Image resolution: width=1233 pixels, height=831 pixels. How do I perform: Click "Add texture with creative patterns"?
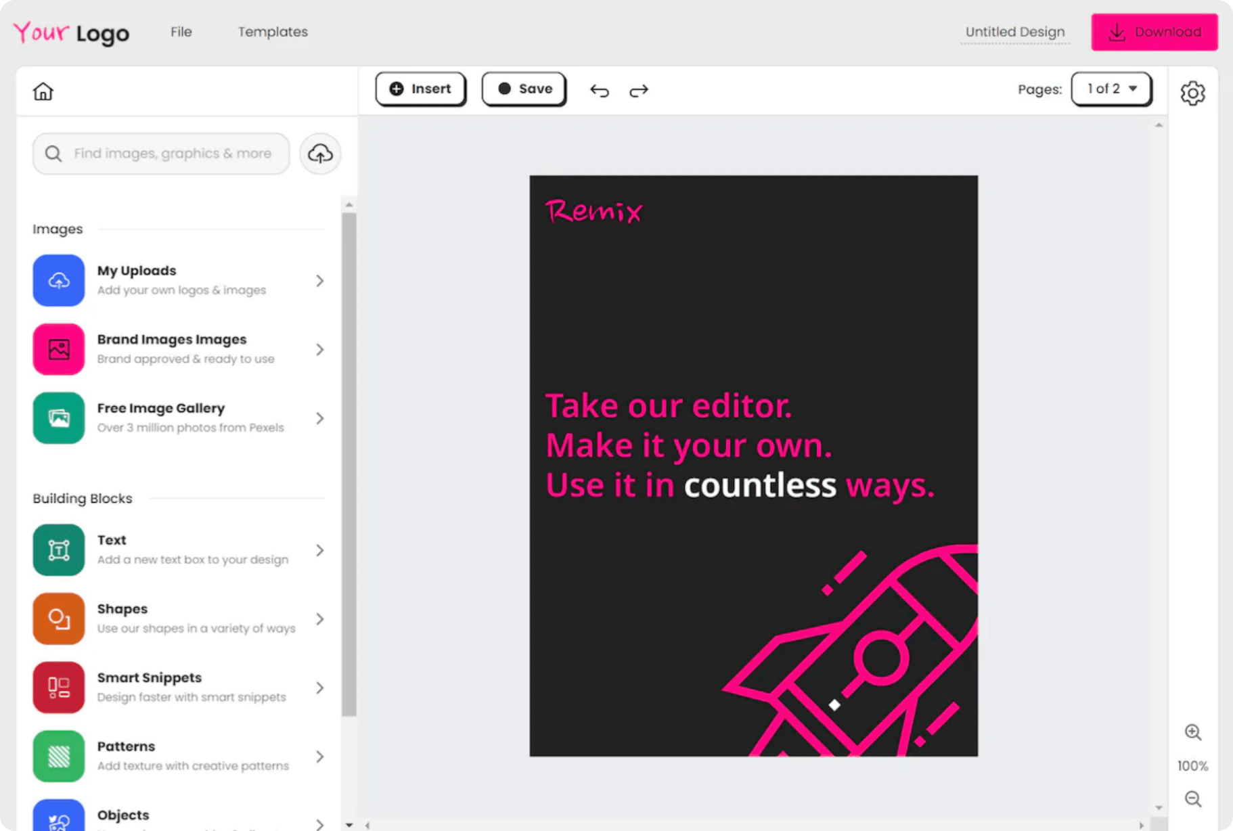coord(193,766)
